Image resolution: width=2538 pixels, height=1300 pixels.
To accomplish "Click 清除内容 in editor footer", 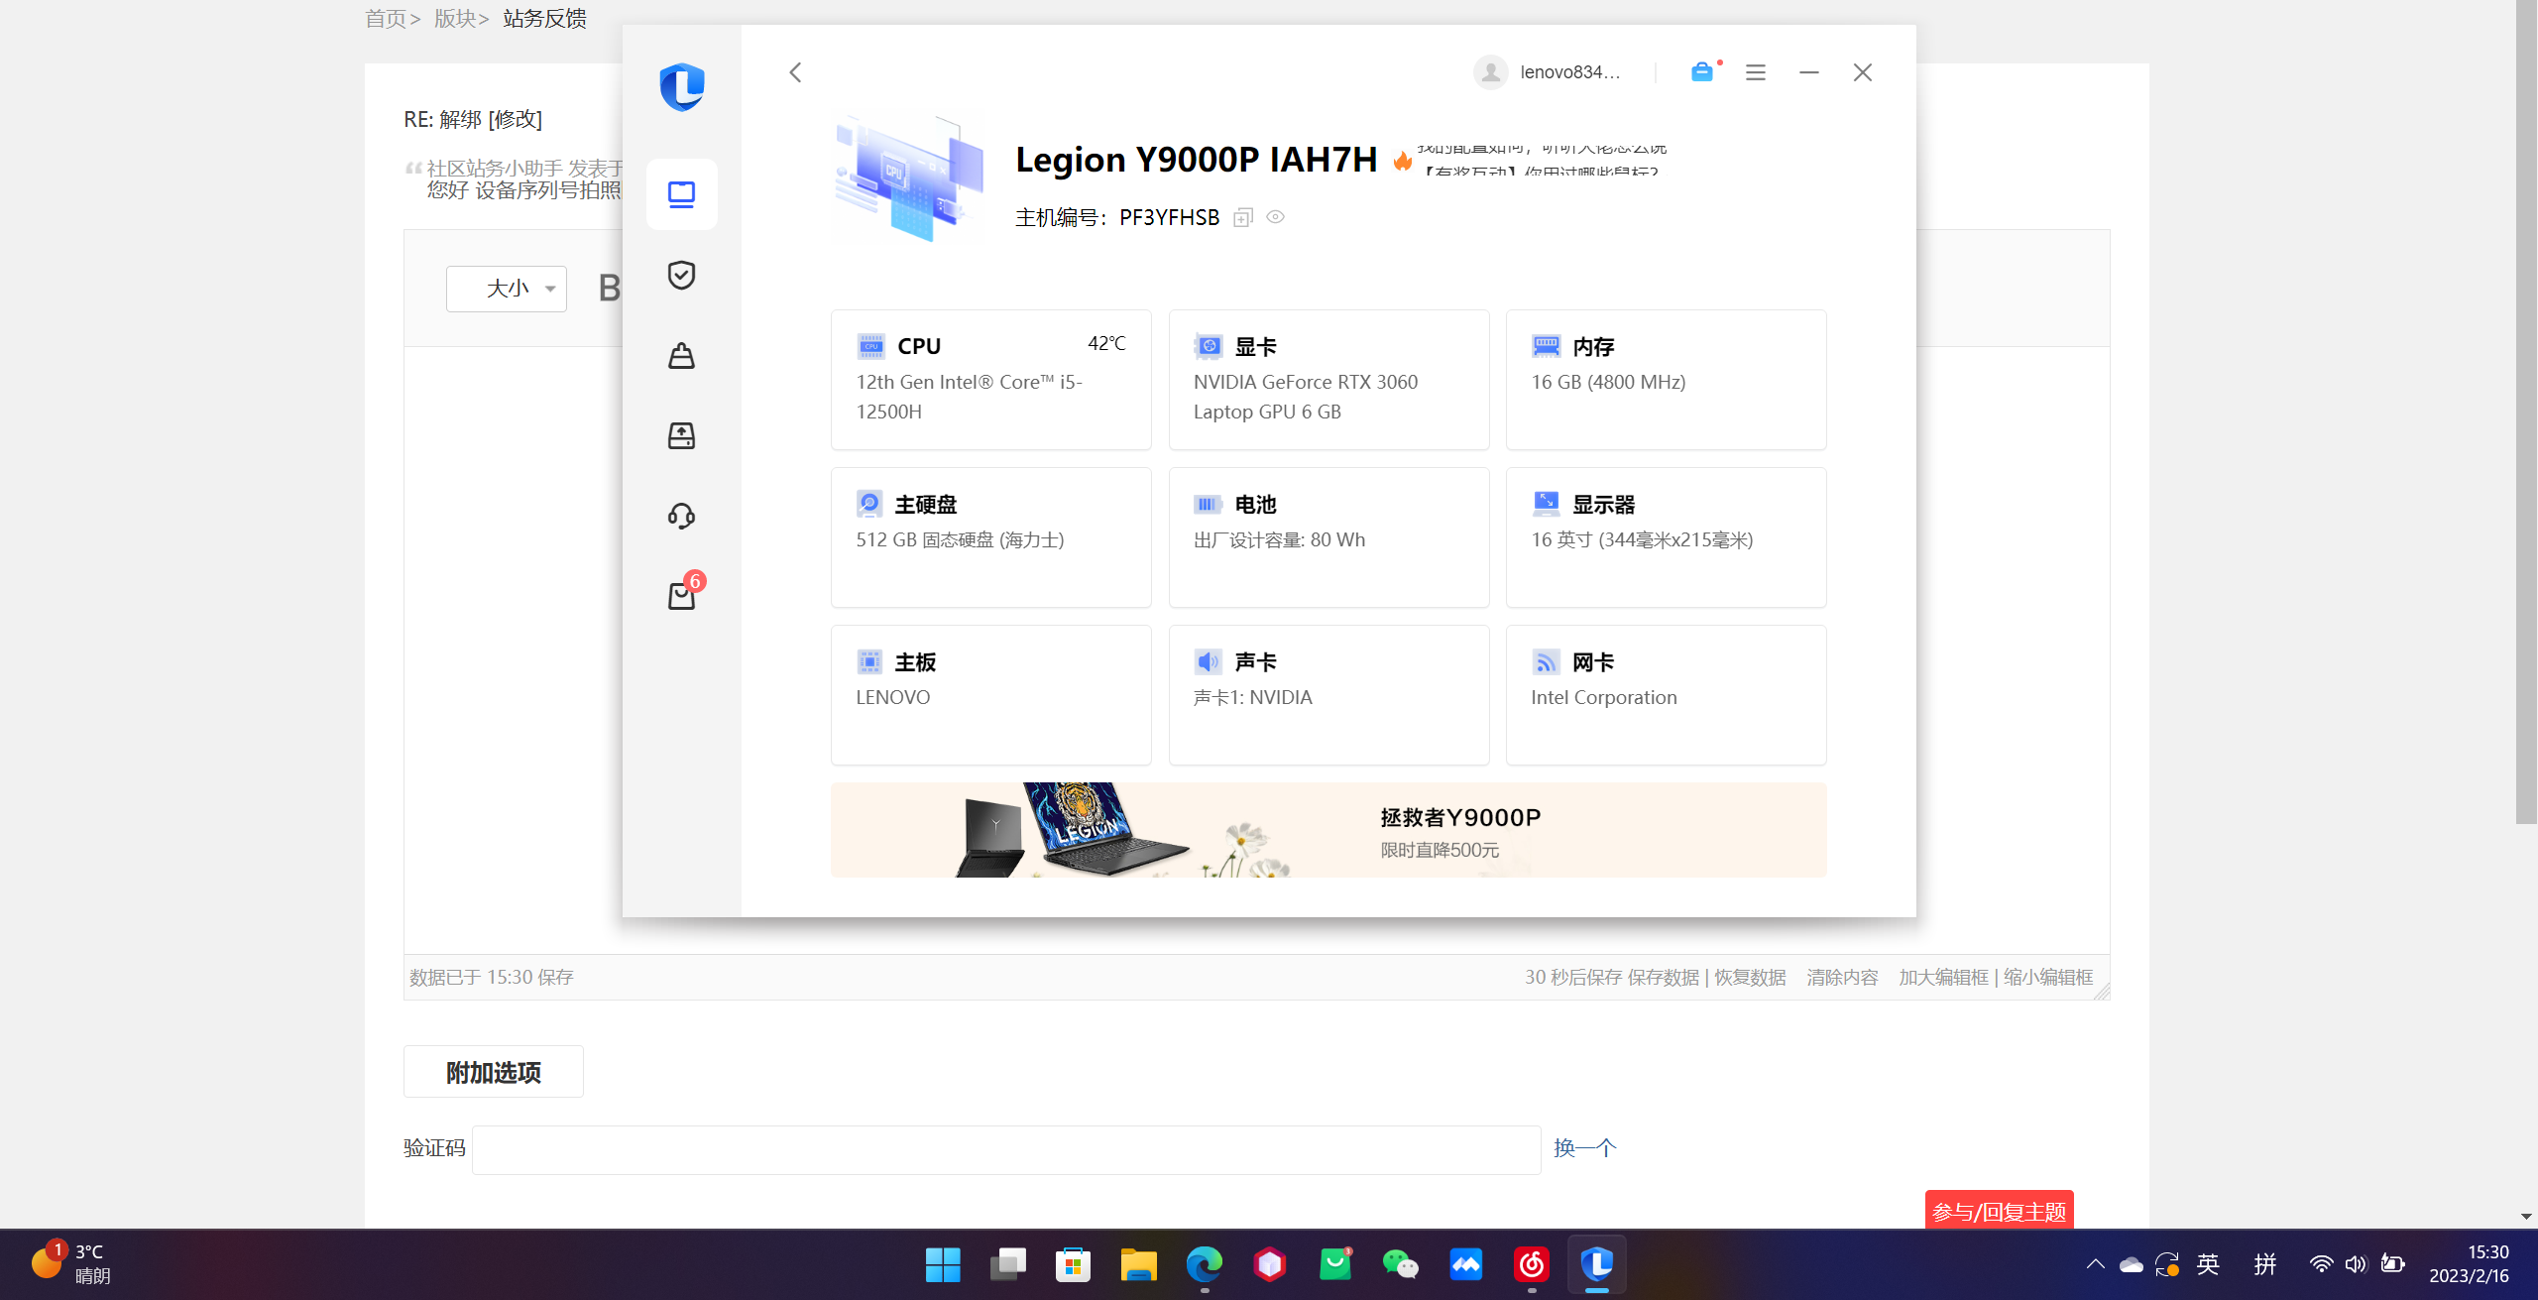I will [x=1842, y=977].
